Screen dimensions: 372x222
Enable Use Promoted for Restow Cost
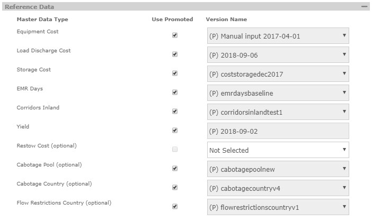tap(175, 150)
